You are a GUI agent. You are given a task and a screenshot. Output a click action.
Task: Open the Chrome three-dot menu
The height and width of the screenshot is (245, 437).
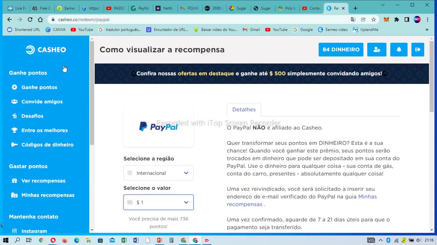427,19
